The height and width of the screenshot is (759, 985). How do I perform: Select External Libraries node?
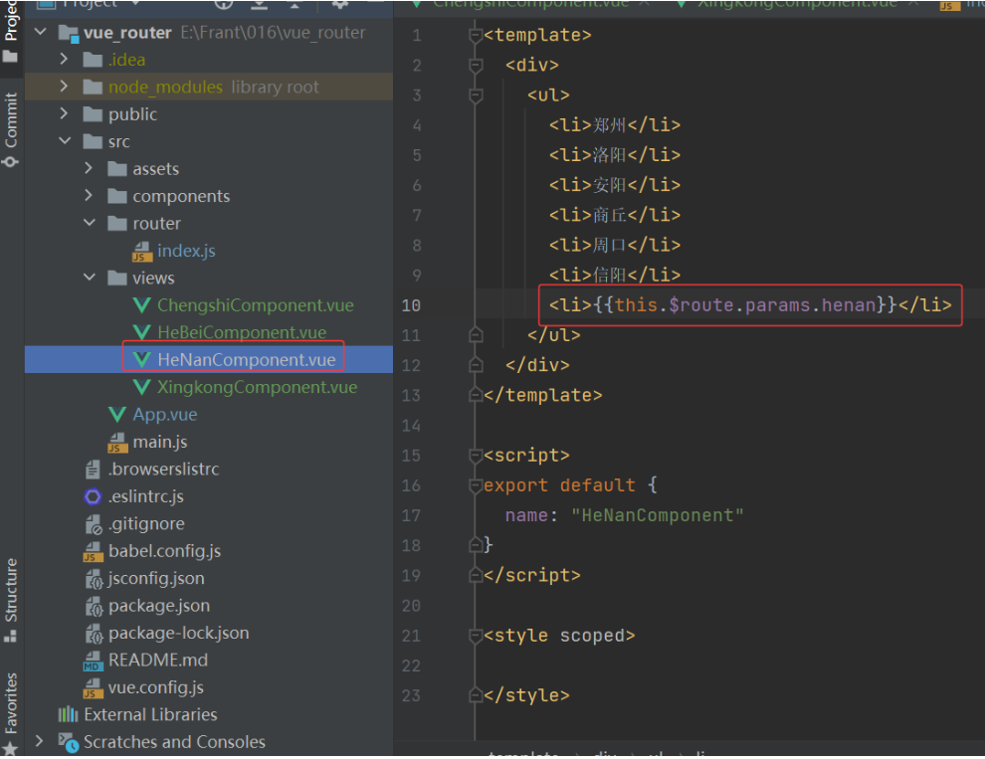tap(150, 714)
